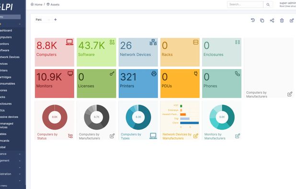Click the delete dashboard trash icon
This screenshot has height=189, width=296.
click(x=282, y=21)
